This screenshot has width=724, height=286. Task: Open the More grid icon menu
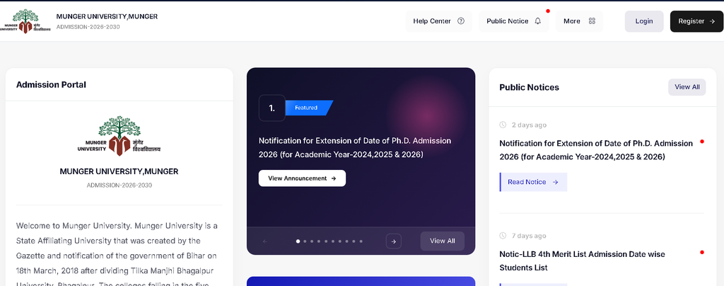(592, 21)
